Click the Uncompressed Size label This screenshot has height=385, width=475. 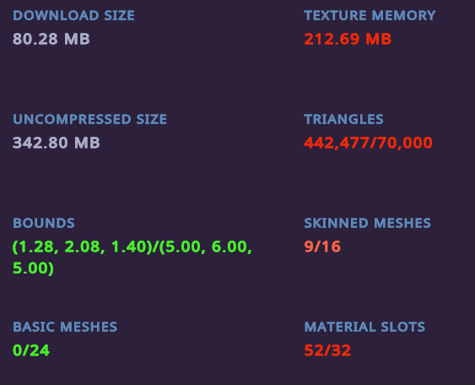point(89,119)
